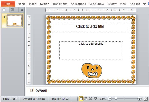The height and width of the screenshot is (102, 149).
Task: Adjust the zoom slider handle
Action: coord(116,99)
